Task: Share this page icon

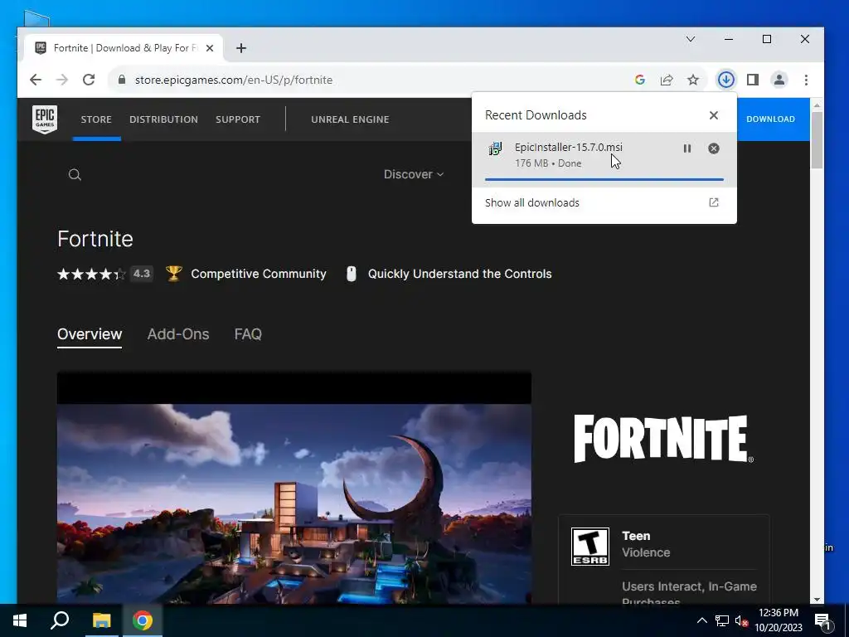Action: [667, 80]
